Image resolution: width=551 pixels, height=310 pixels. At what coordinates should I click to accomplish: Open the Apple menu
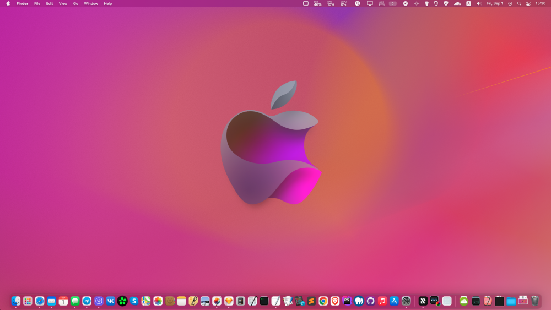pos(8,3)
